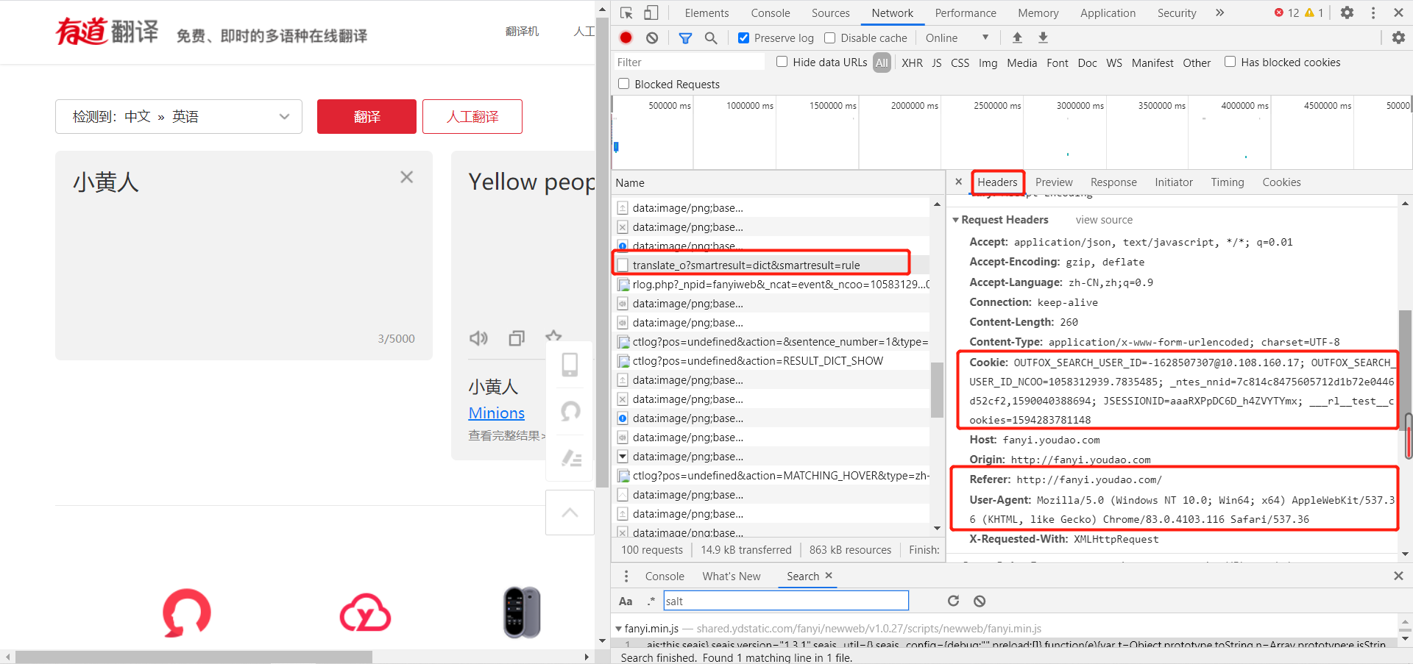Enable Blocked Requests checkbox
Image resolution: width=1413 pixels, height=664 pixels.
(623, 84)
